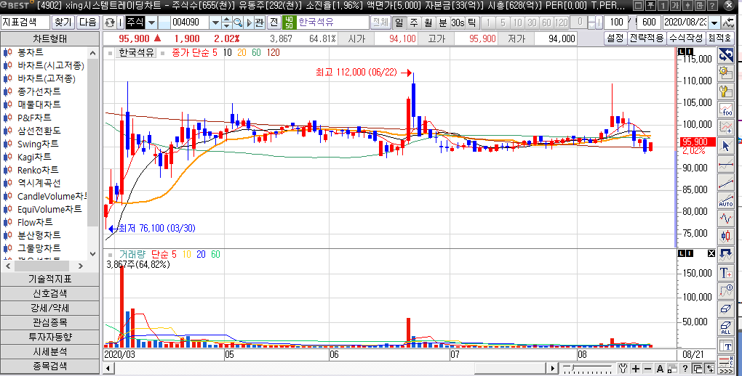Click the zoom in plus icon at bottom
Viewport: 742px width, 376px height.
point(636,369)
